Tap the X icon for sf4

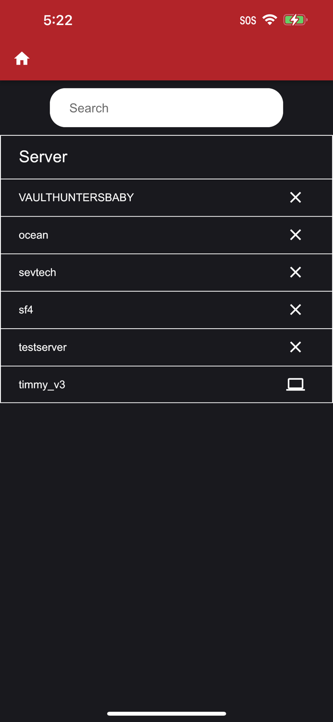[296, 309]
